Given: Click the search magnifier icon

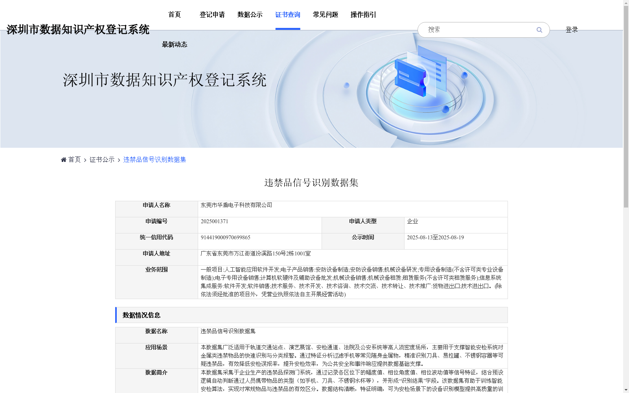Looking at the screenshot, I should 539,30.
